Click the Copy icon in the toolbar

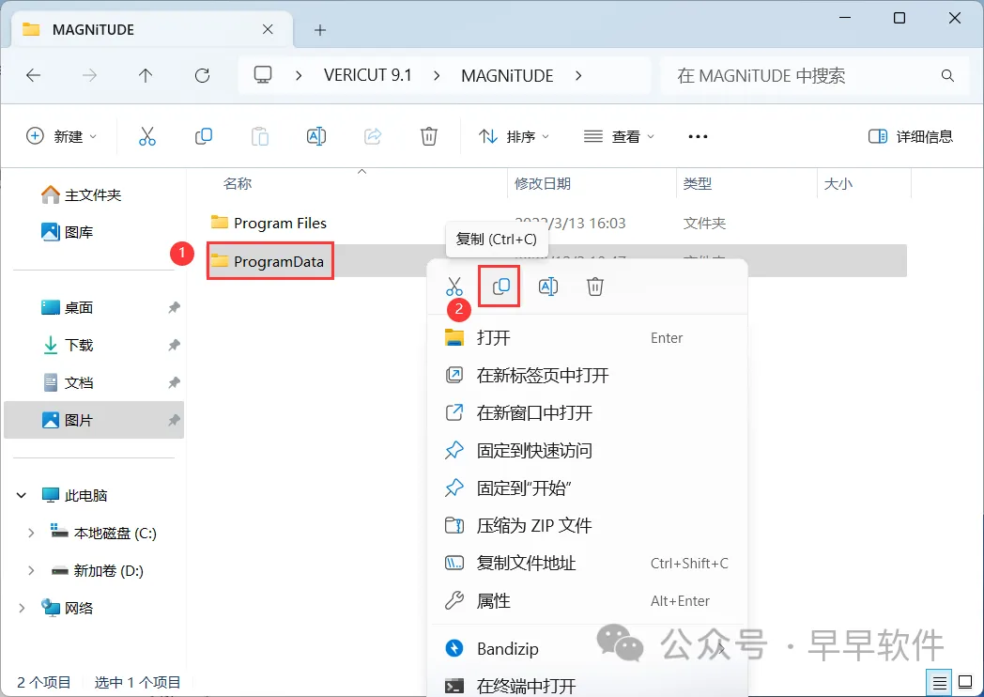pyautogui.click(x=204, y=136)
